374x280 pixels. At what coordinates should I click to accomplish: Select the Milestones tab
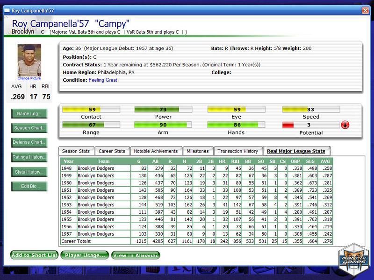[198, 151]
